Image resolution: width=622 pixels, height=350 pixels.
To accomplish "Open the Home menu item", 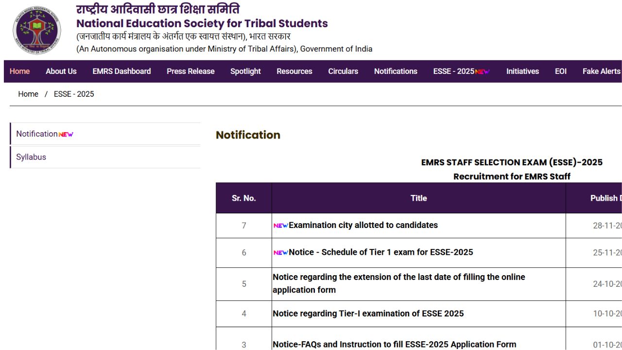I will point(19,71).
